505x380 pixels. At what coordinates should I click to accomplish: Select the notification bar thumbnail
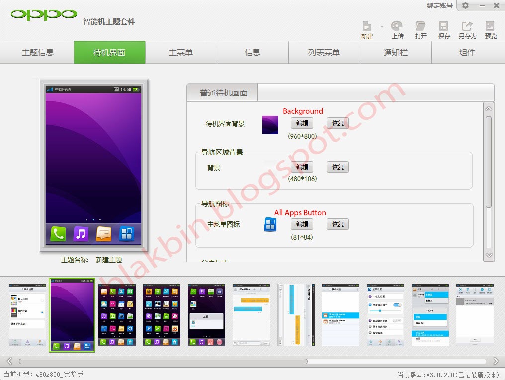tap(475, 315)
